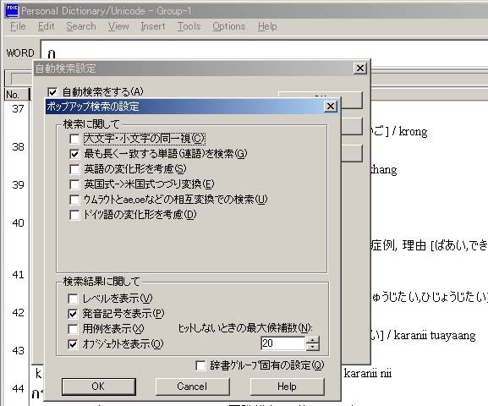Viewport: 488px width, 406px height.
Task: Click the PDIC application icon in title bar
Action: (12, 10)
